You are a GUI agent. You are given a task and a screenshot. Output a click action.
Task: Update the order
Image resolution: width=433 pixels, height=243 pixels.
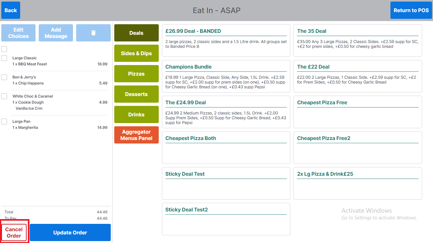pyautogui.click(x=70, y=232)
